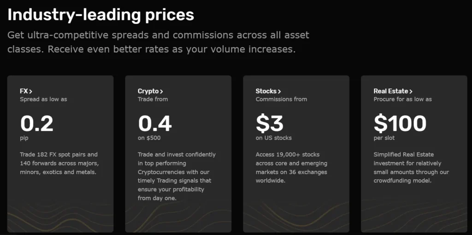472x235 pixels.
Task: Click the 0.4 crypto trade value
Action: tap(155, 123)
